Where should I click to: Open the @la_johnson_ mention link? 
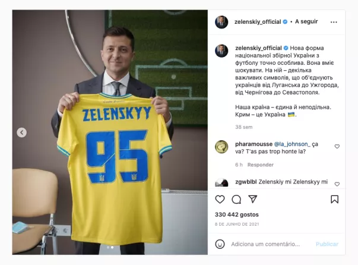(292, 144)
